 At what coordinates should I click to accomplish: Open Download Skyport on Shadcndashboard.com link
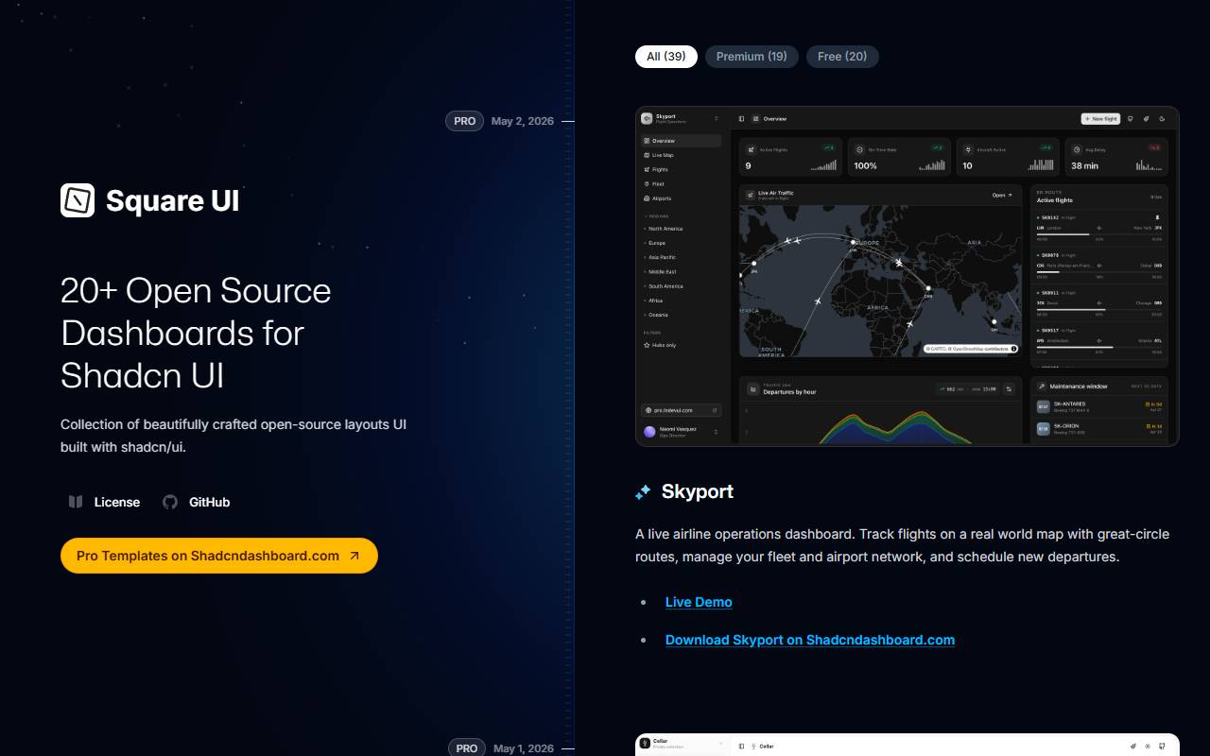tap(810, 640)
